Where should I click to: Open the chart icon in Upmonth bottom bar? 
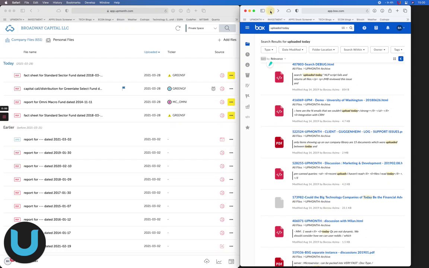click(219, 262)
